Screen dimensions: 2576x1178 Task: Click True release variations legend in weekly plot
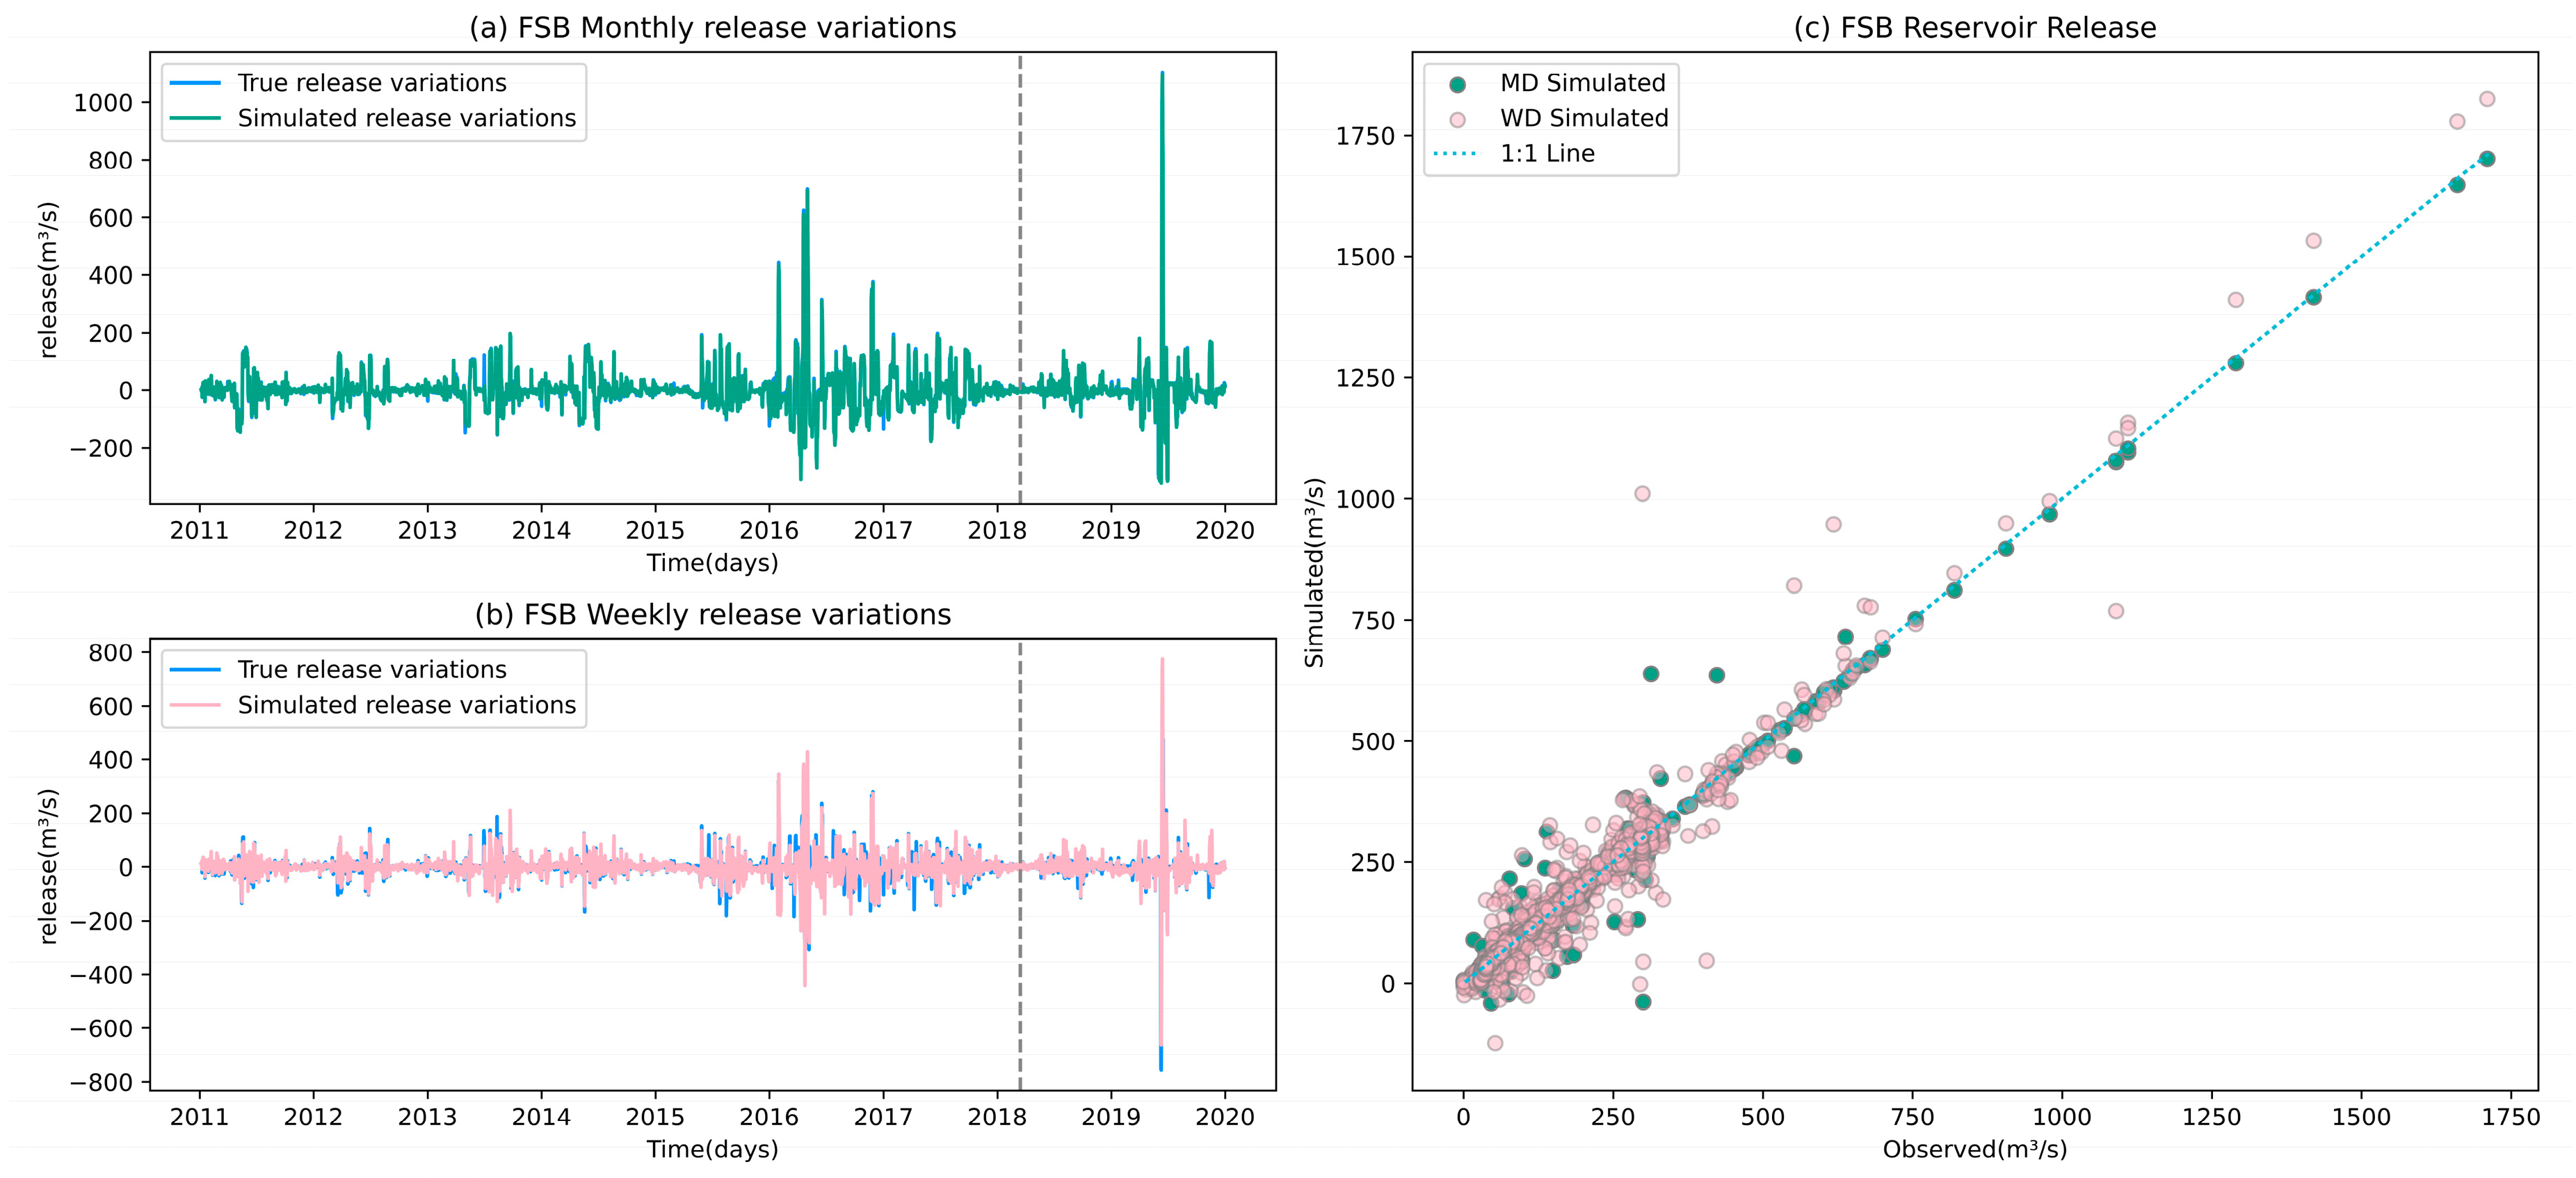coord(195,670)
